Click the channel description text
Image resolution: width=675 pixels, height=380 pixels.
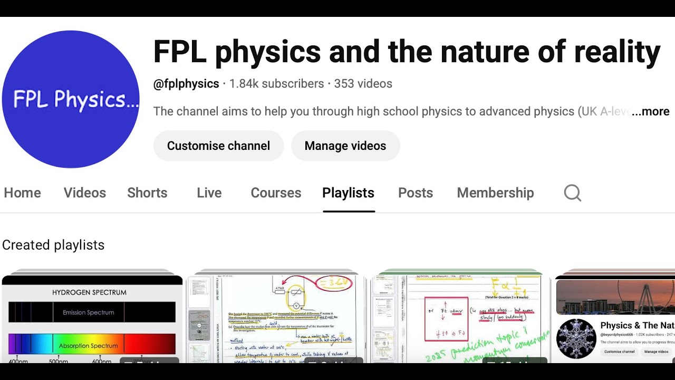coord(391,111)
